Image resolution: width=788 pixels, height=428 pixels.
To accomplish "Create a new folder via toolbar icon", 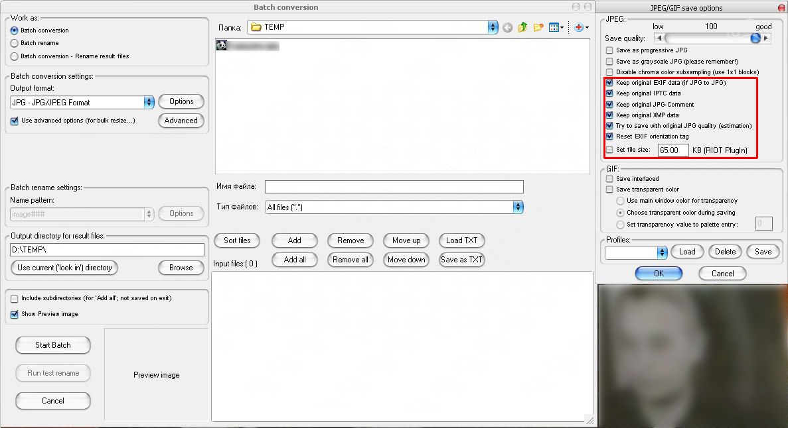I will pyautogui.click(x=538, y=28).
